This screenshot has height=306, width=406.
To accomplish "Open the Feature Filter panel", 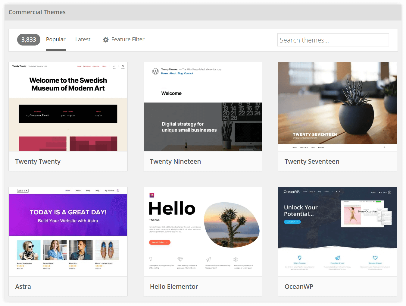I will pos(124,39).
